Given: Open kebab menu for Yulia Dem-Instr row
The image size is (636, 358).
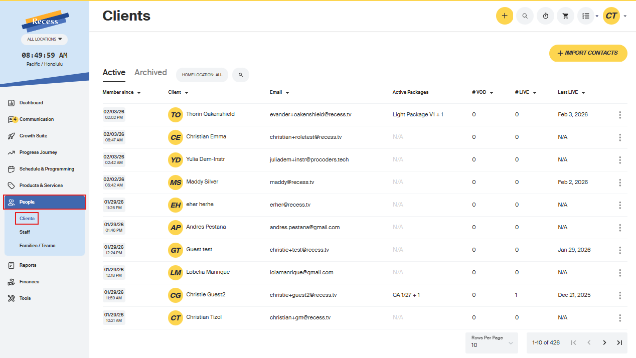Looking at the screenshot, I should [620, 160].
